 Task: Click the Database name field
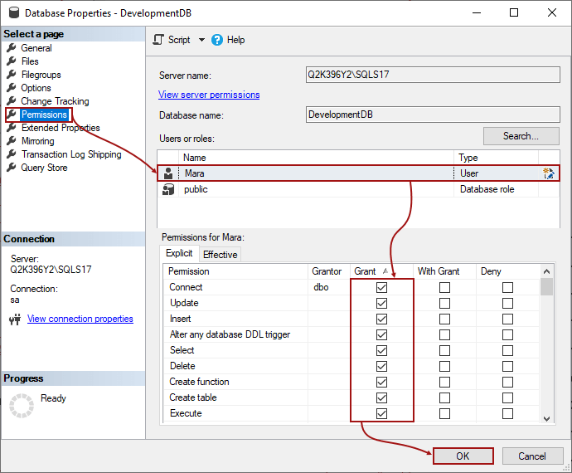click(433, 115)
